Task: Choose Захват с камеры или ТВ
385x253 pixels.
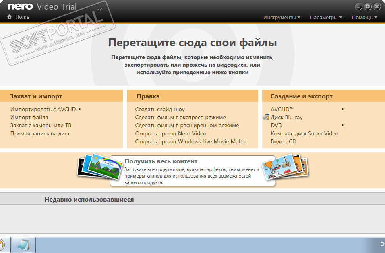Action: coord(41,125)
